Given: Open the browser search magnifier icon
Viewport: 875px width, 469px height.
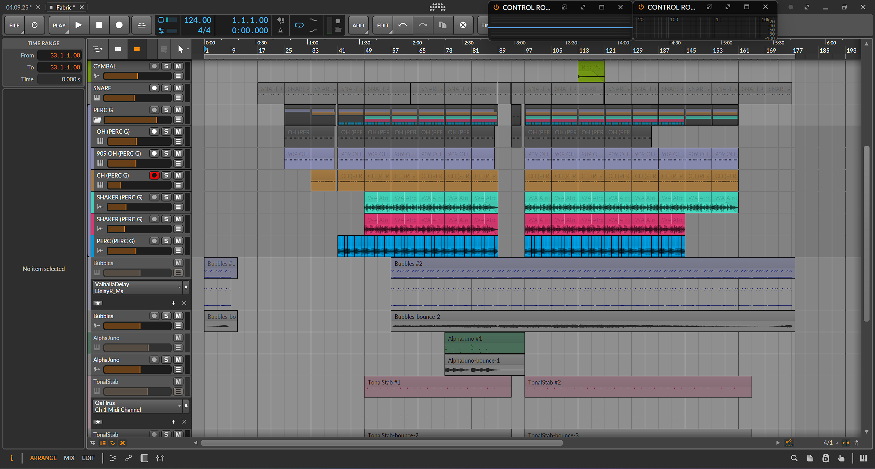Looking at the screenshot, I should click(794, 458).
